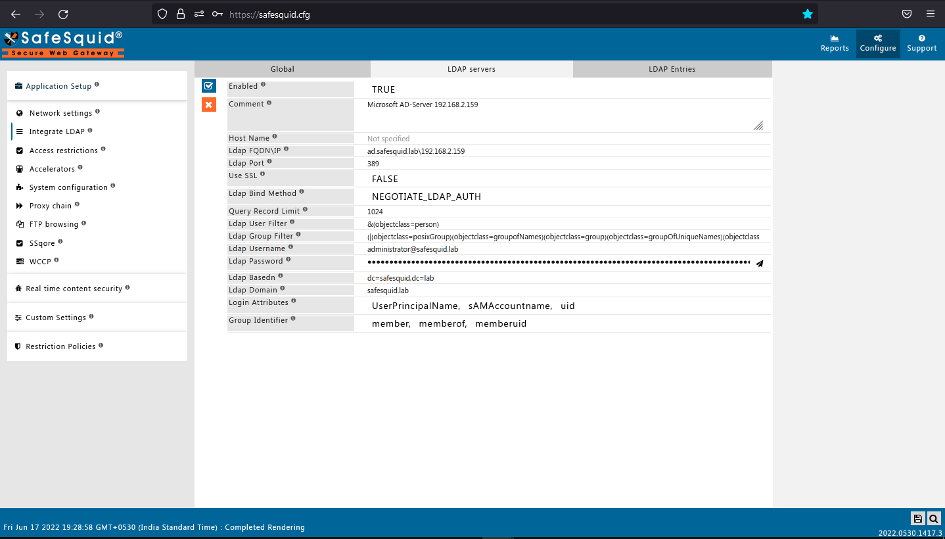Open the Group Identifier selector

point(450,323)
